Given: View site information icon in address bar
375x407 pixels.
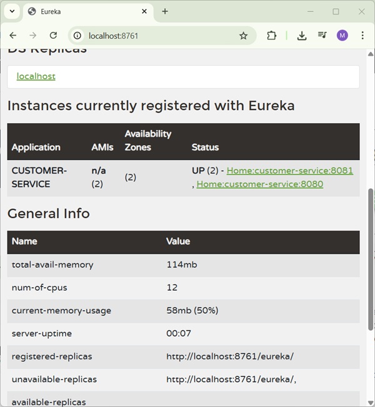Looking at the screenshot, I should [77, 36].
